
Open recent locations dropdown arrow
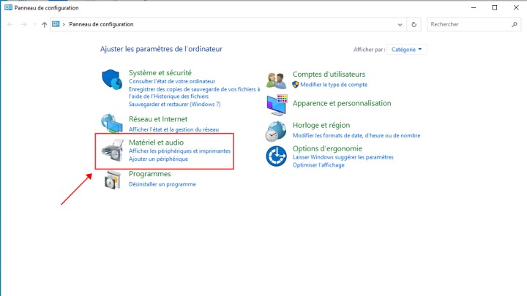tap(34, 24)
